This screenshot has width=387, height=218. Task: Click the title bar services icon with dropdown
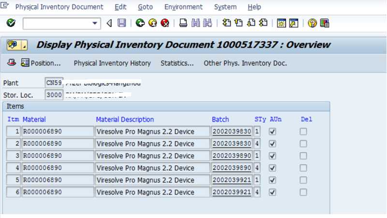coord(17,45)
